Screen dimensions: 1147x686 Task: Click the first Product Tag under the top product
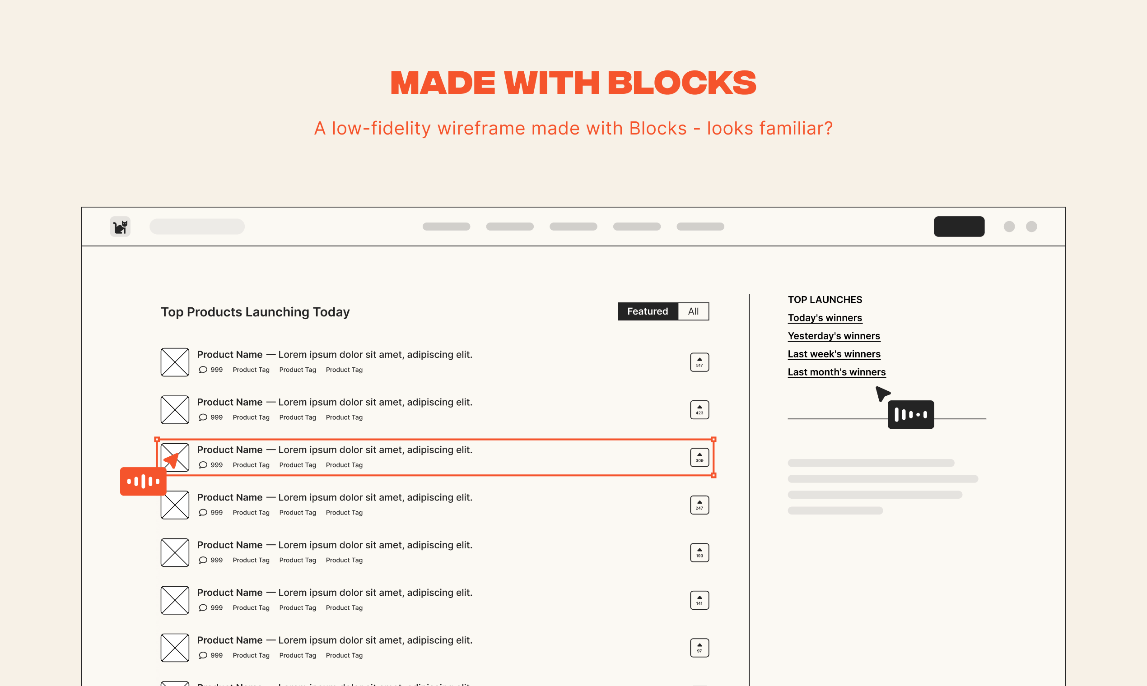[251, 370]
